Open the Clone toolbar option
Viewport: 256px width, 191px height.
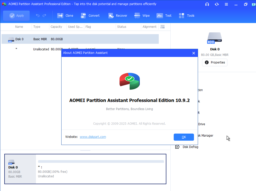coord(65,16)
